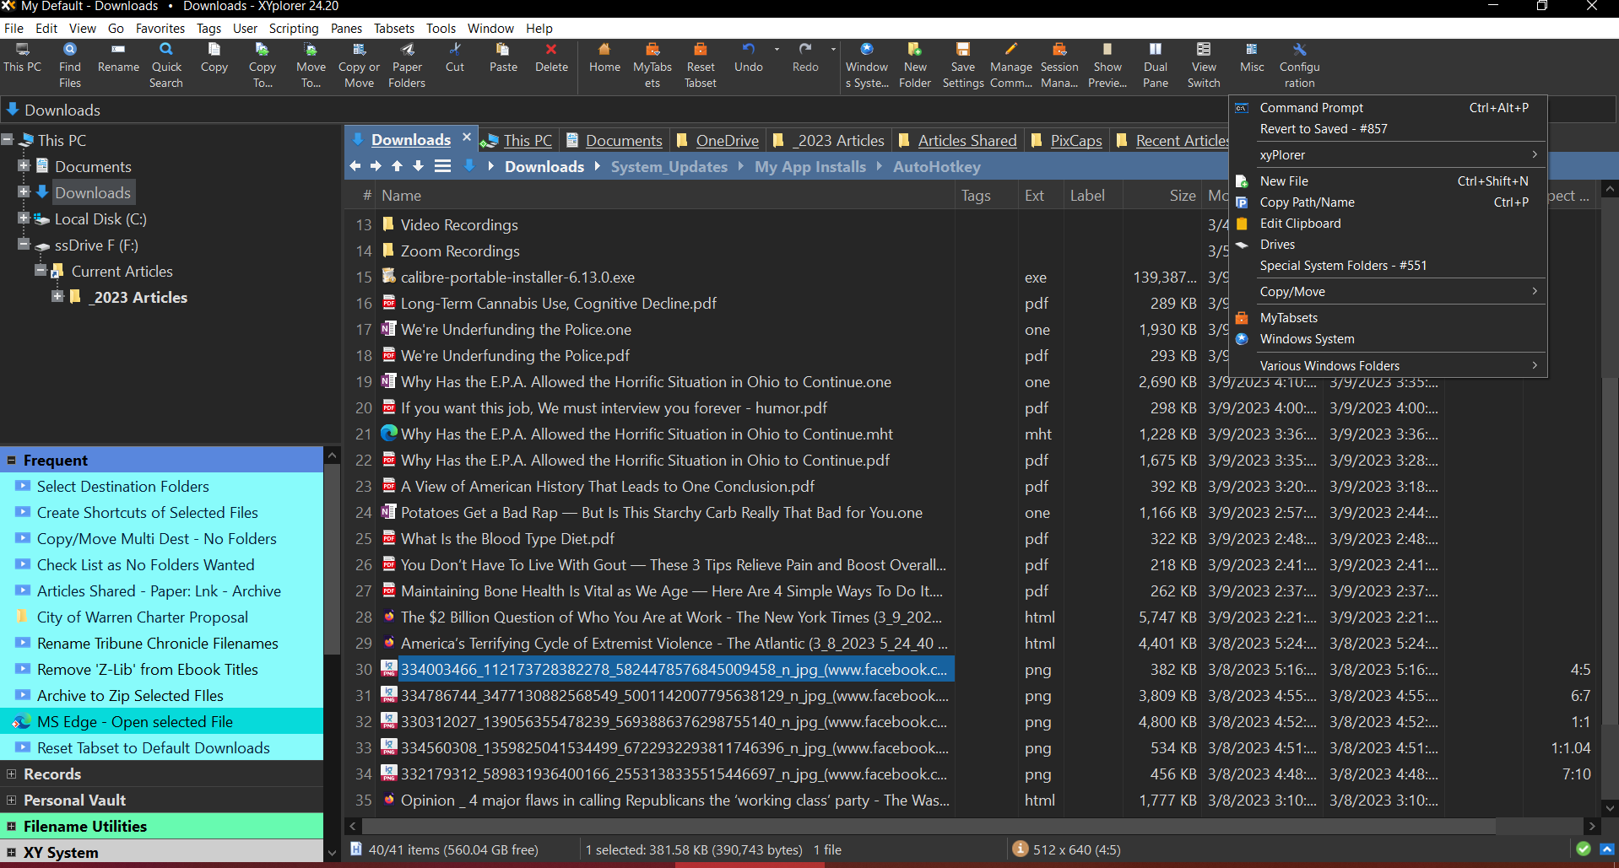Select the calibre-portable-installer-6.13.0.exe file
The width and height of the screenshot is (1619, 868).
pyautogui.click(x=517, y=278)
